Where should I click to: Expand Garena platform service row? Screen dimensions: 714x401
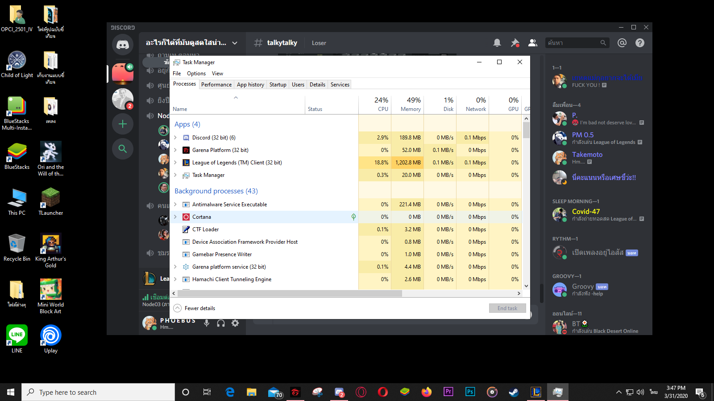pyautogui.click(x=175, y=267)
